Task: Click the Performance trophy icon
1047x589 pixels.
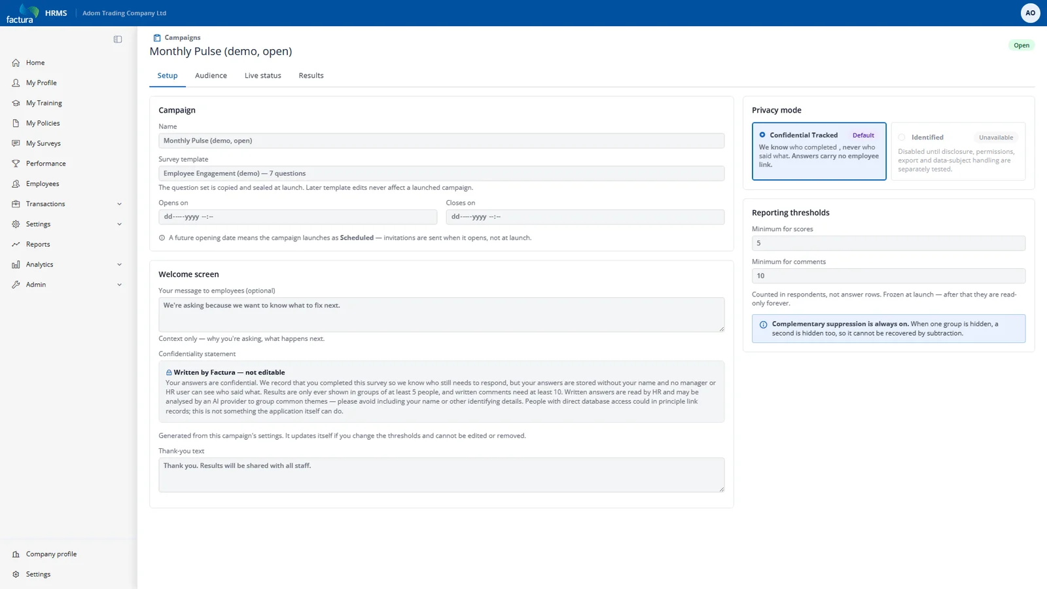Action: click(x=16, y=164)
